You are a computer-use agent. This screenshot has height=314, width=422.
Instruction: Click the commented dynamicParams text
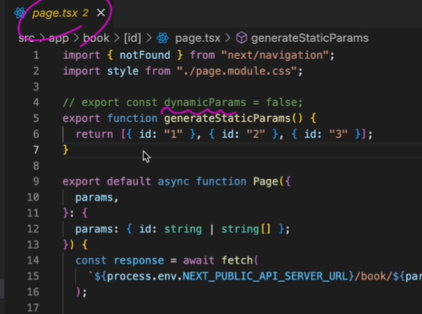pyautogui.click(x=205, y=103)
